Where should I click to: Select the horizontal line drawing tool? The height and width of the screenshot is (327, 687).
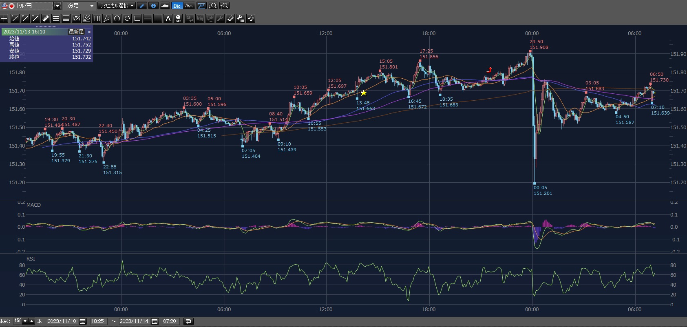pos(148,18)
